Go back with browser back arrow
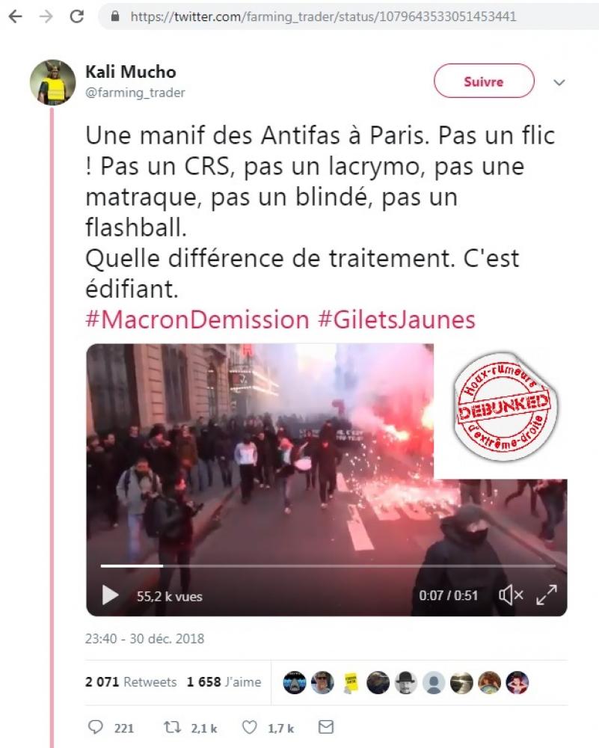Image resolution: width=599 pixels, height=748 pixels. pos(16,16)
